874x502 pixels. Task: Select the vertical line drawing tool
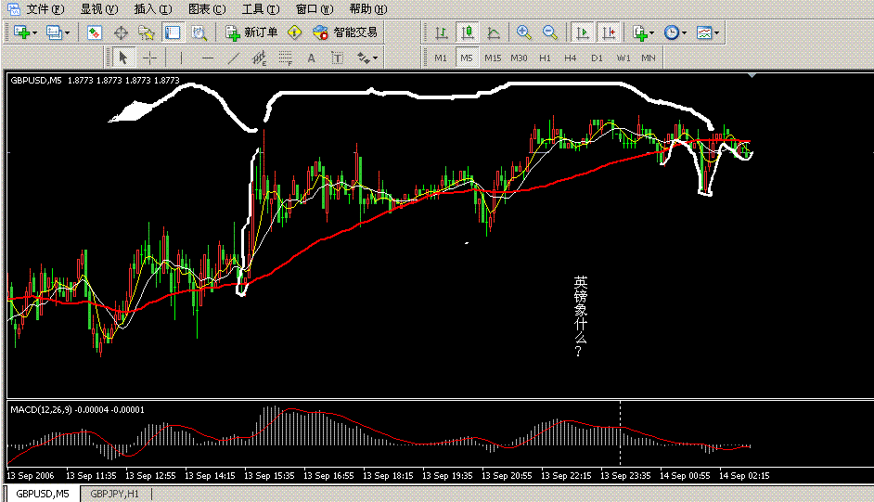181,58
